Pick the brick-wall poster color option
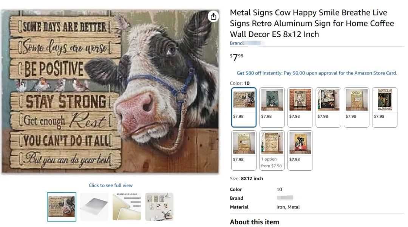 [x=300, y=107]
